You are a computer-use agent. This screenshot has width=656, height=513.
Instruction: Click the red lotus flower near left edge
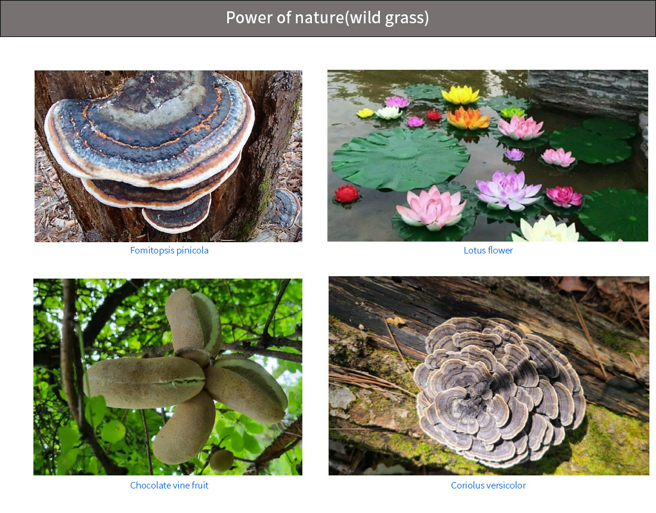click(347, 194)
